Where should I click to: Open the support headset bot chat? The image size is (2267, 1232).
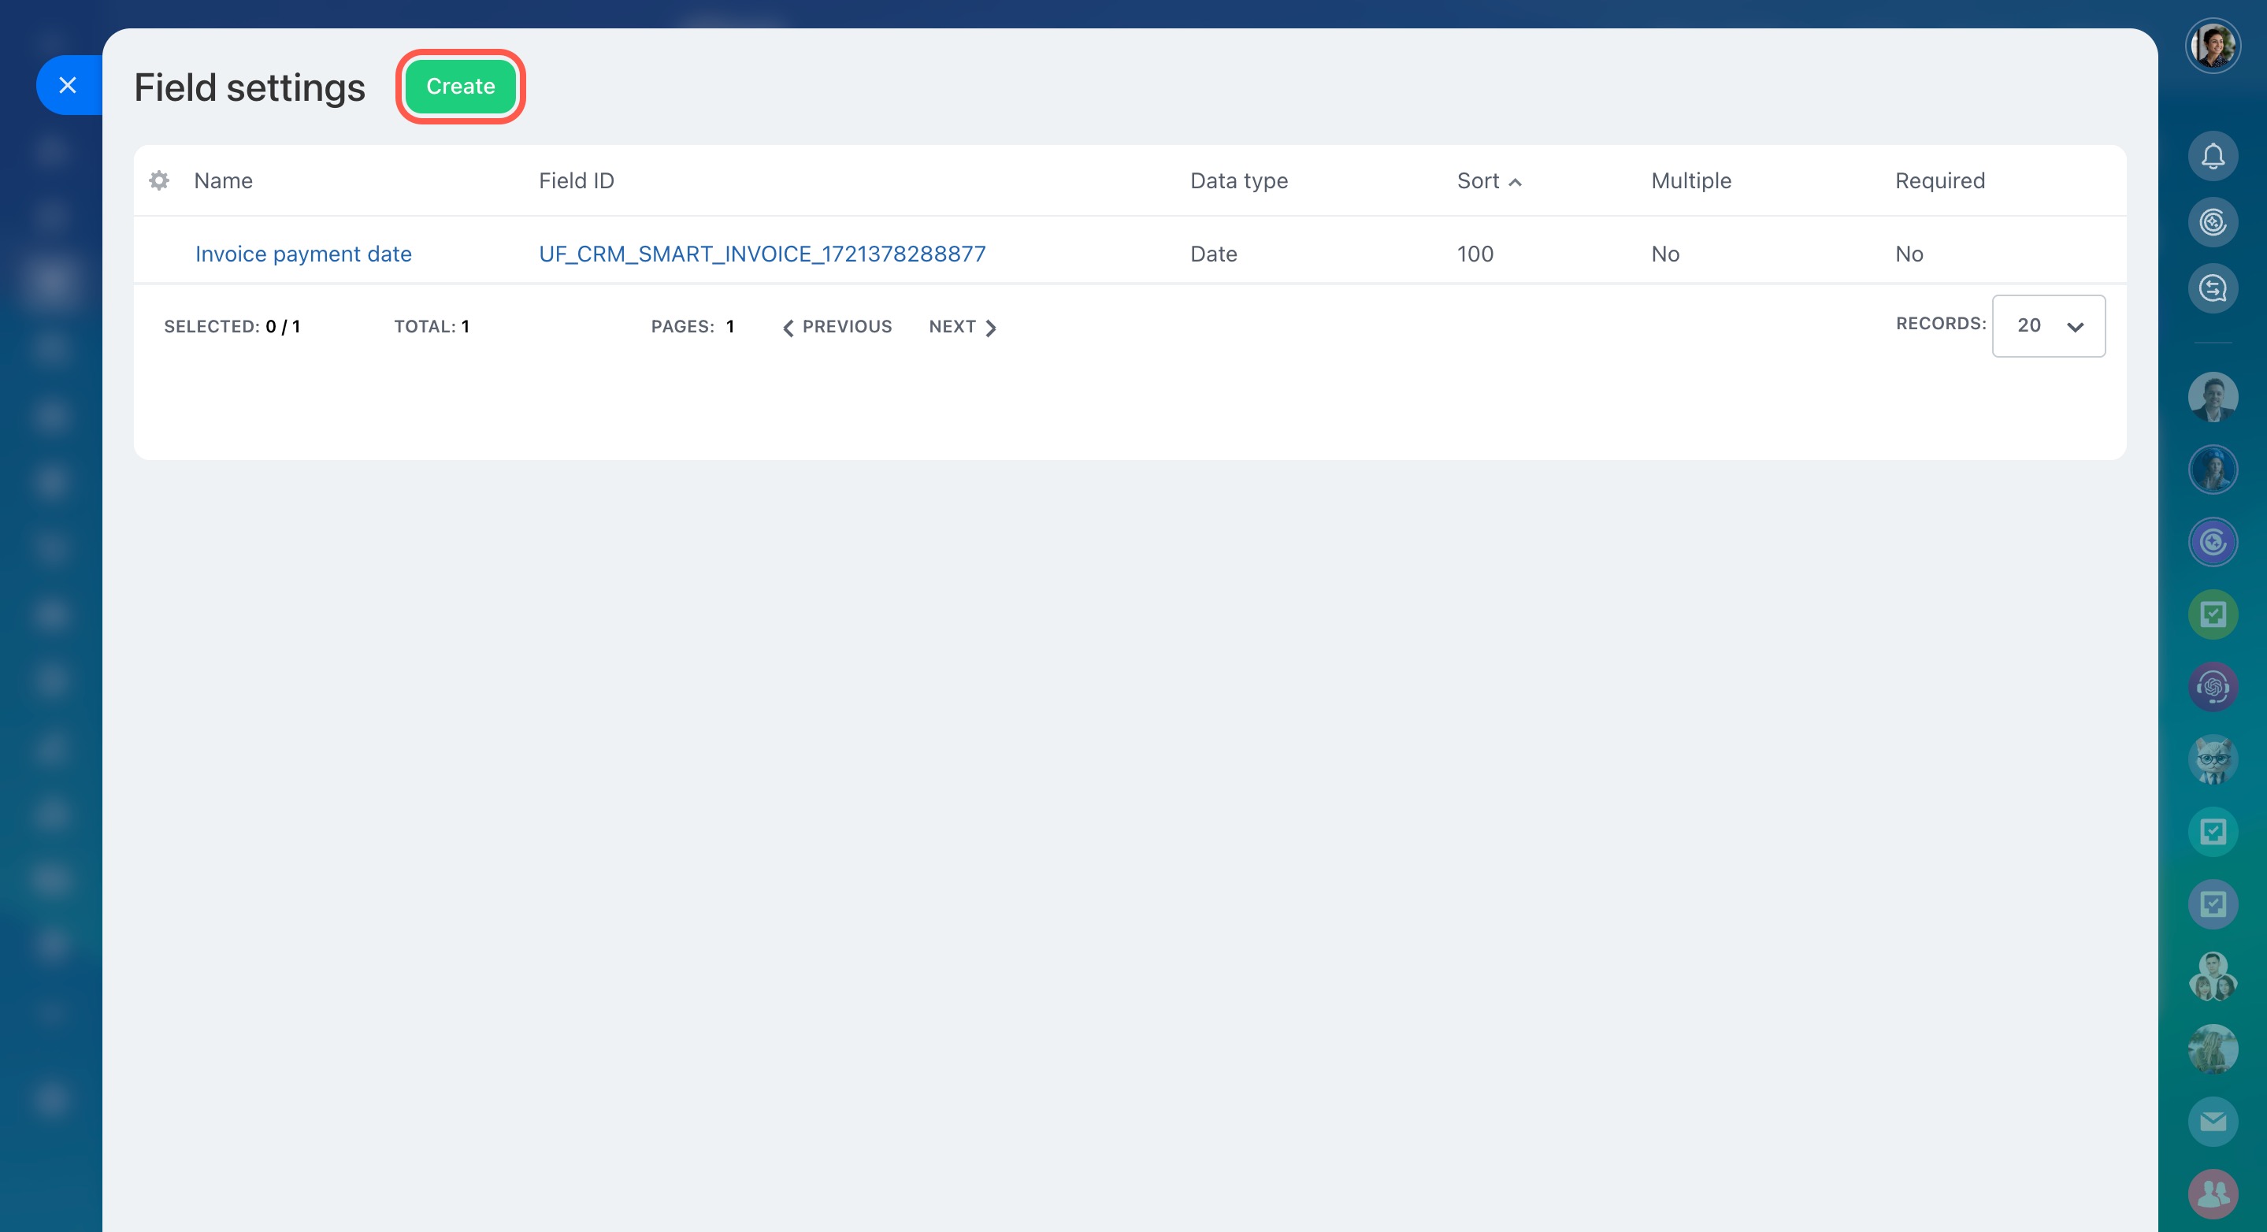pos(2213,686)
